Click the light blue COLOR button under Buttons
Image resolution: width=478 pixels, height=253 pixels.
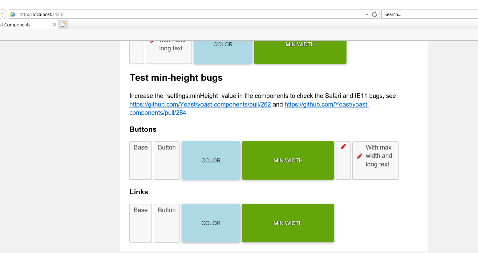tap(211, 160)
